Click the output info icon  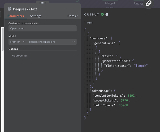coord(107,15)
